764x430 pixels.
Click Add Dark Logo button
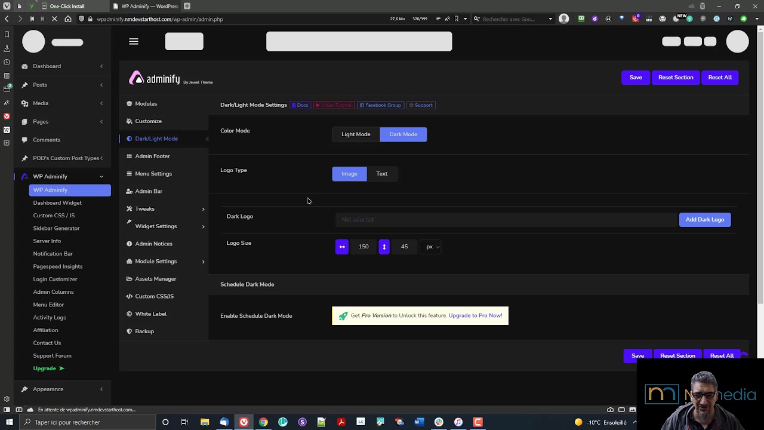tap(705, 220)
